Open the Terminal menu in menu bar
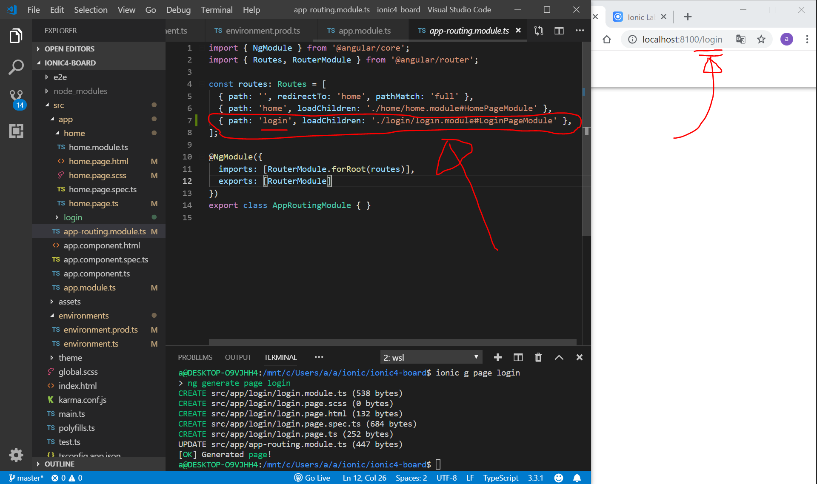Screen dimensions: 817x484 217,10
